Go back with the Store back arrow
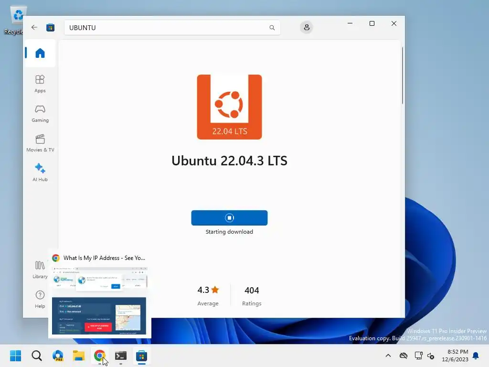This screenshot has height=367, width=489. [x=34, y=27]
